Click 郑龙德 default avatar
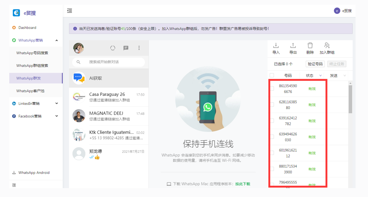The width and height of the screenshot is (368, 197). coord(79,154)
